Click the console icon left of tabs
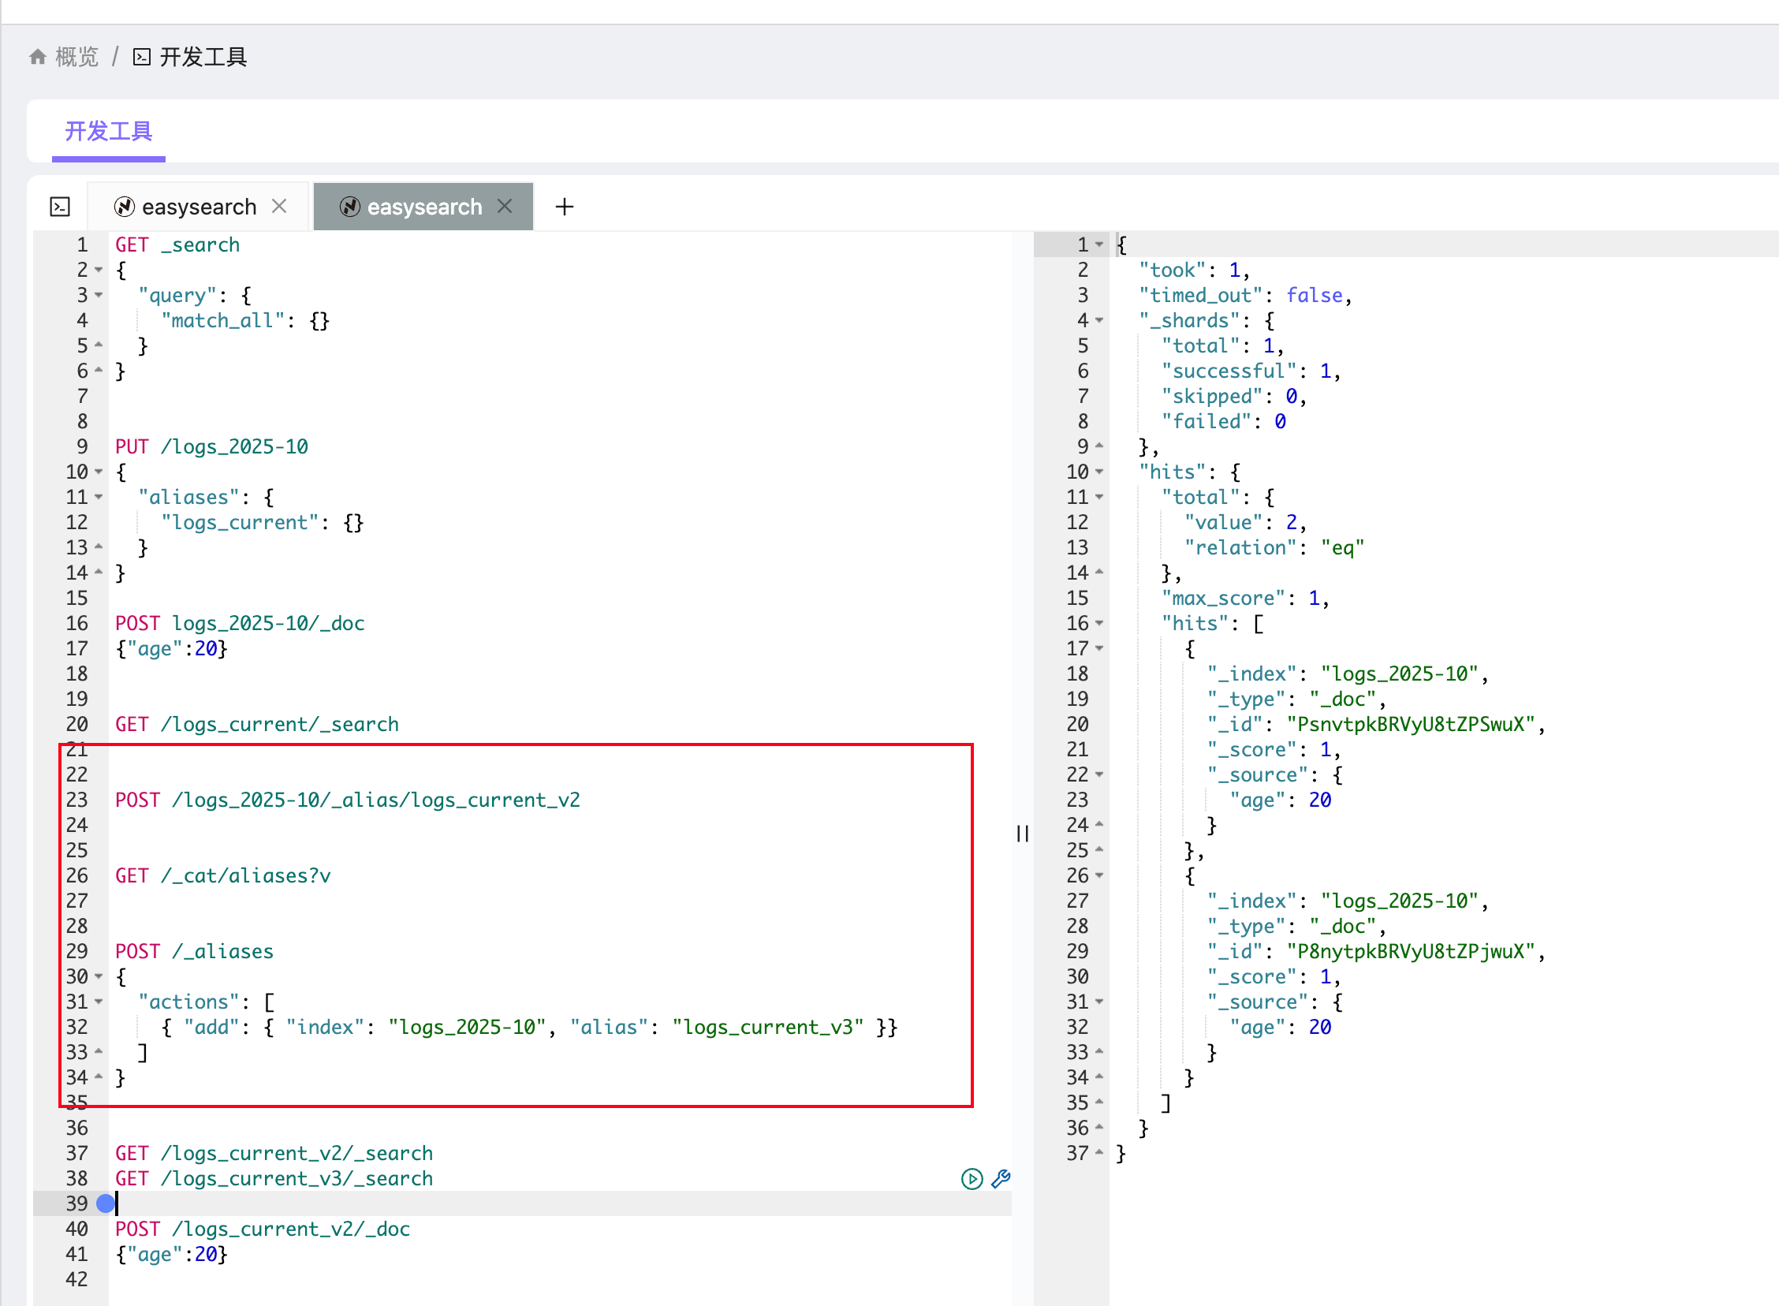 (x=60, y=207)
